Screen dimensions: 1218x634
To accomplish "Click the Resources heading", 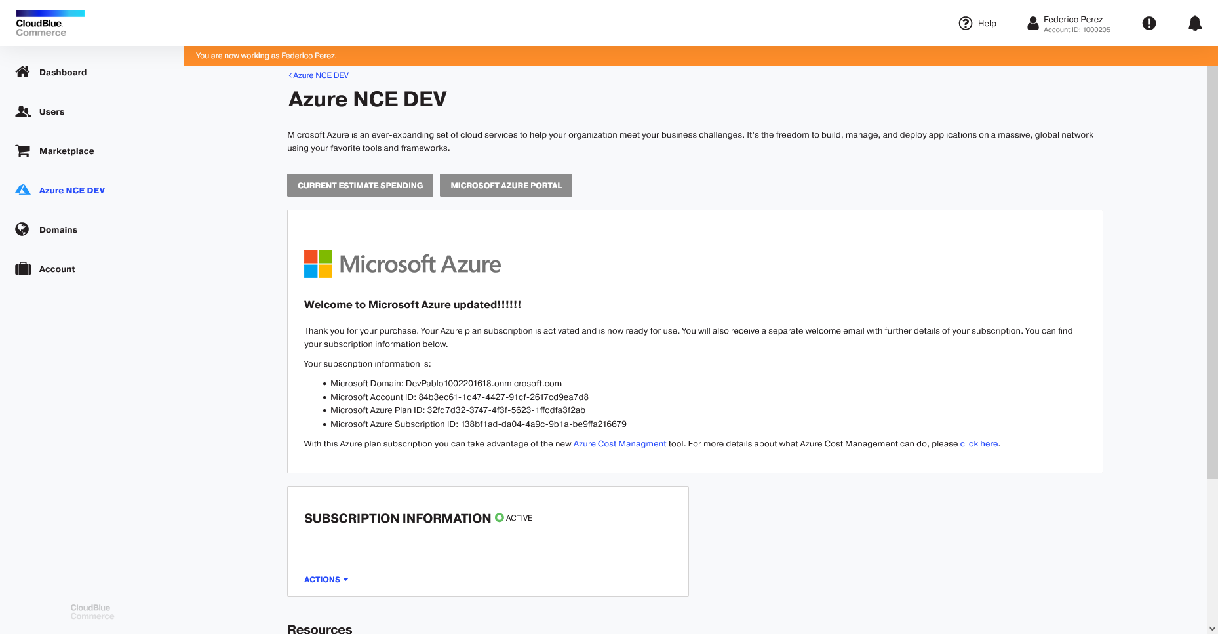I will 320,629.
